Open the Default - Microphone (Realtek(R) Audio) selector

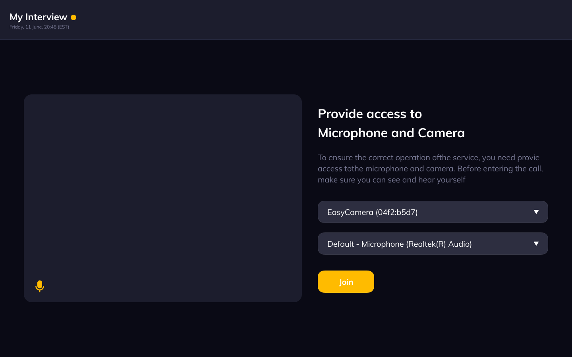(433, 244)
